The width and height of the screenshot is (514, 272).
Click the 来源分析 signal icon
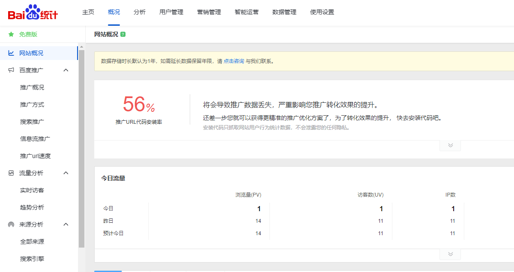click(11, 224)
